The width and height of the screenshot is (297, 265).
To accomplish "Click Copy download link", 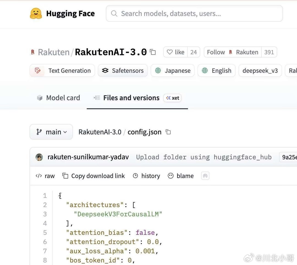I will pyautogui.click(x=94, y=176).
